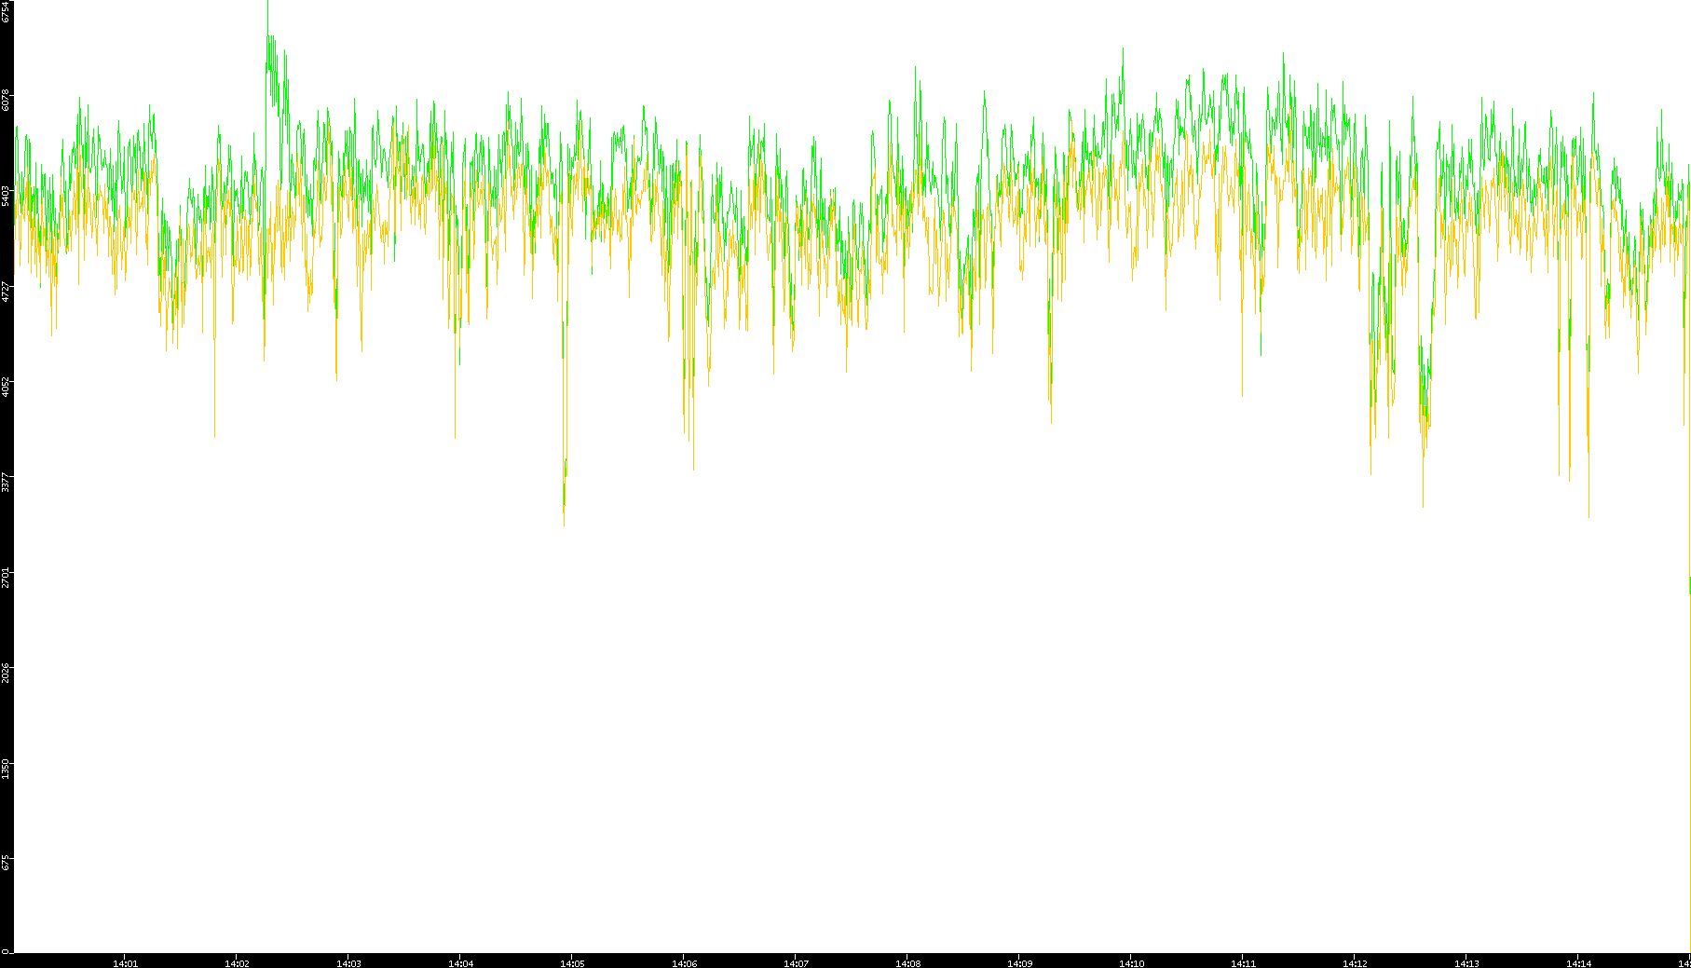Click the 6754 value on vertical axis
The width and height of the screenshot is (1691, 968).
[x=7, y=12]
